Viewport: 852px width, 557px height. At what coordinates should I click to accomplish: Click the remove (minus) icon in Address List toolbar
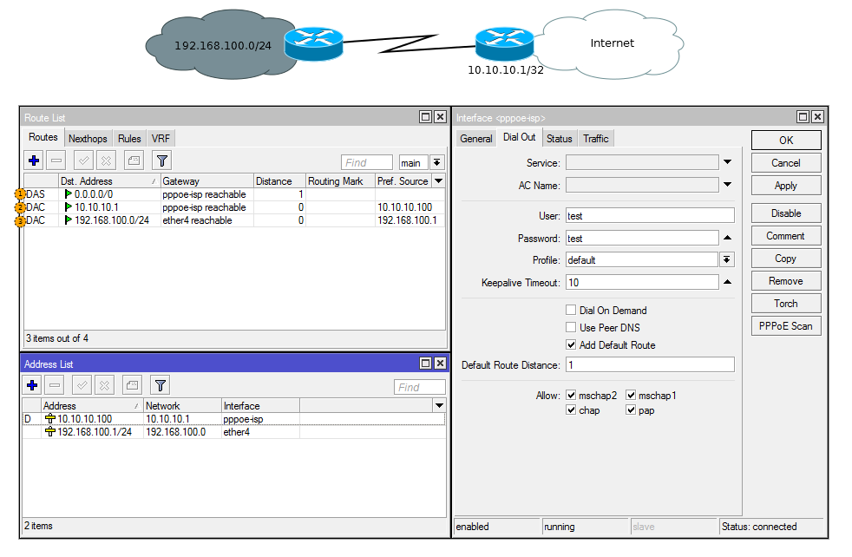55,385
